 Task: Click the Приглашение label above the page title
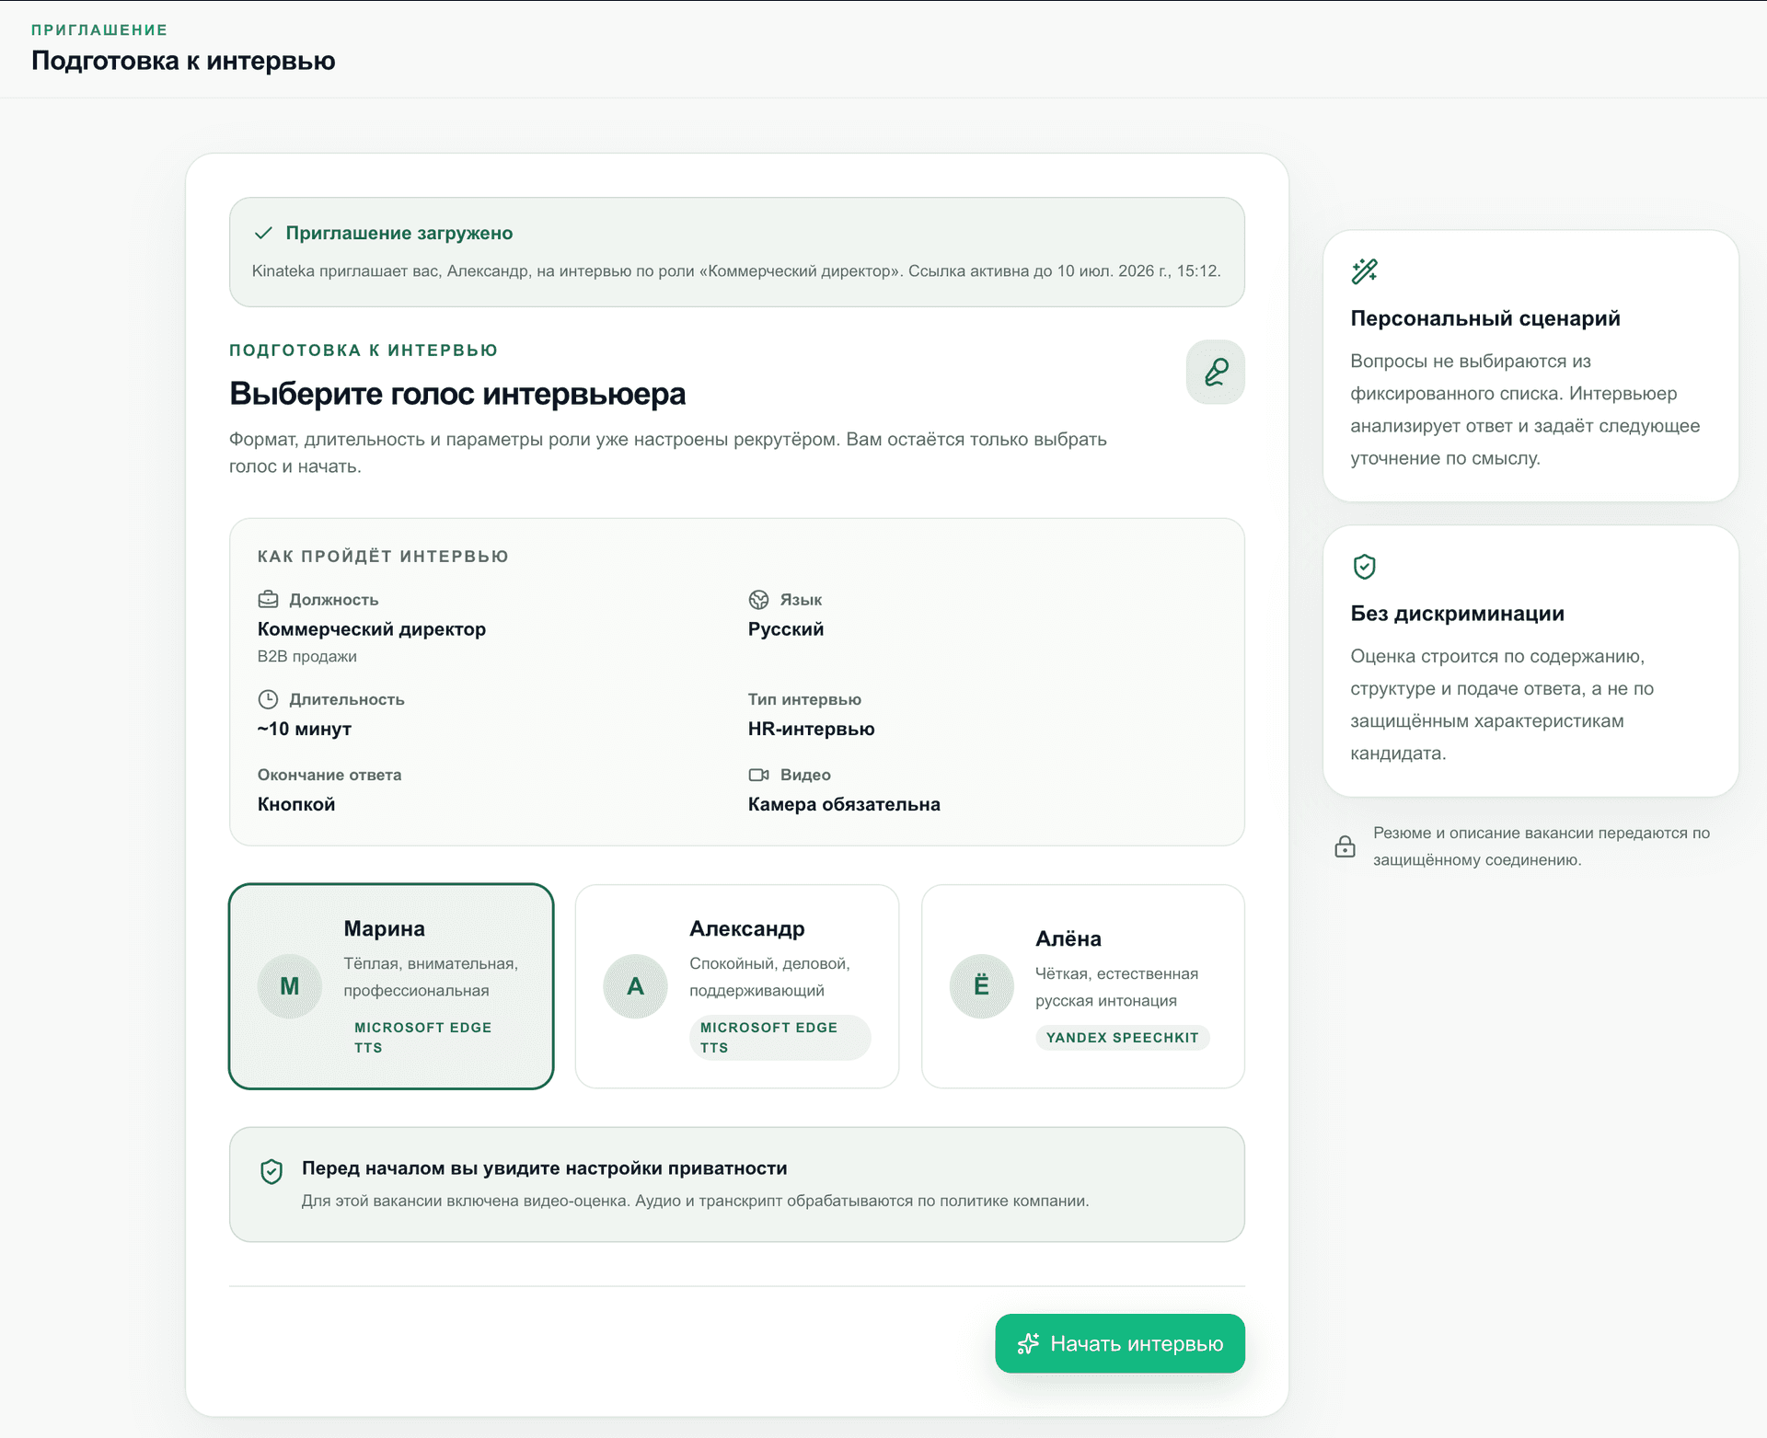click(x=99, y=30)
